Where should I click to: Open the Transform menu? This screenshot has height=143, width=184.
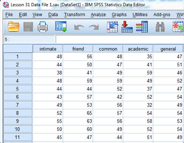pyautogui.click(x=75, y=15)
